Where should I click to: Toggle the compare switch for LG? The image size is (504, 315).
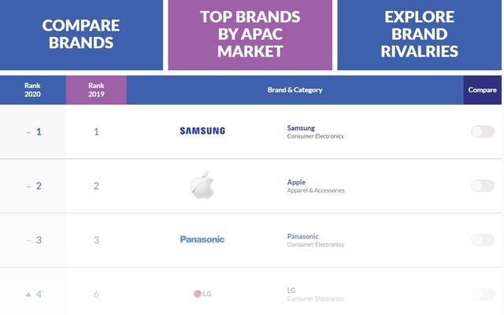tap(483, 294)
